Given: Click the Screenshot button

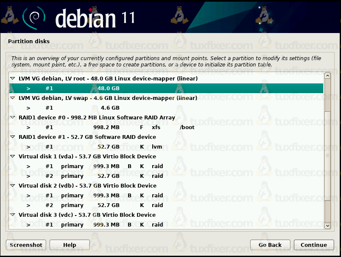Looking at the screenshot, I should (x=26, y=245).
